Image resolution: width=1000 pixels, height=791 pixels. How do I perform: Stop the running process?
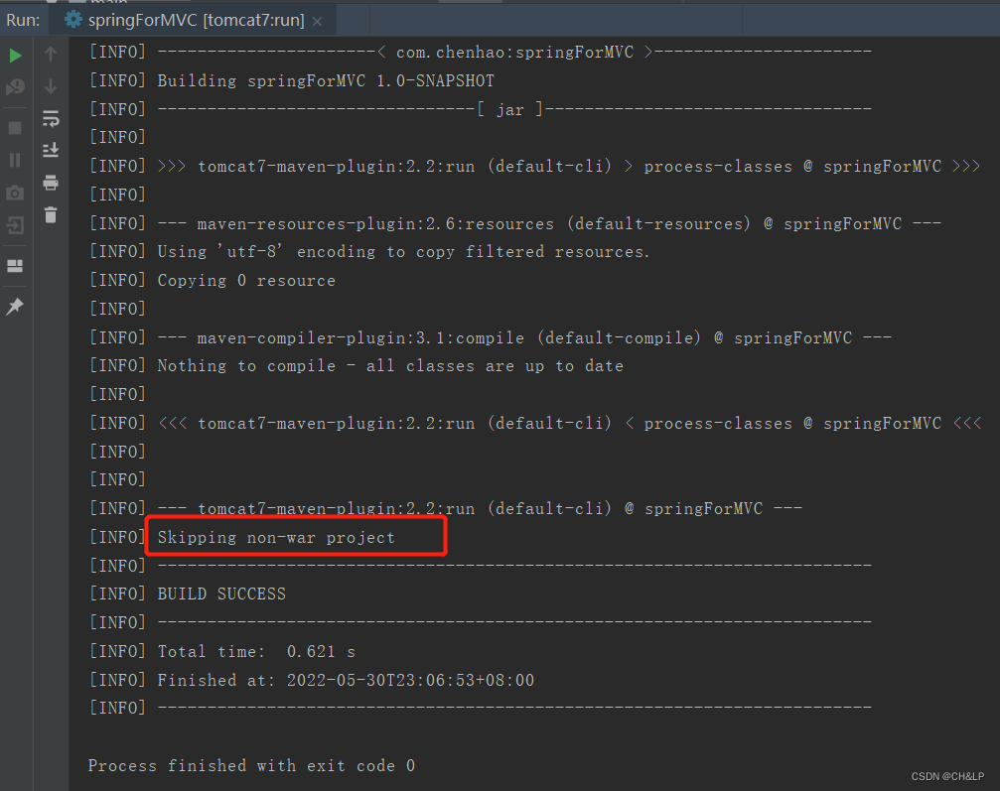point(14,127)
